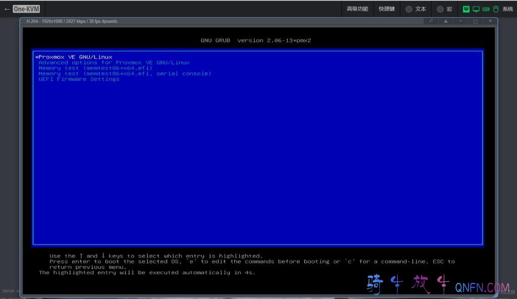Select the UEFI Firmware Settings entry
This screenshot has width=517, height=299.
(79, 79)
